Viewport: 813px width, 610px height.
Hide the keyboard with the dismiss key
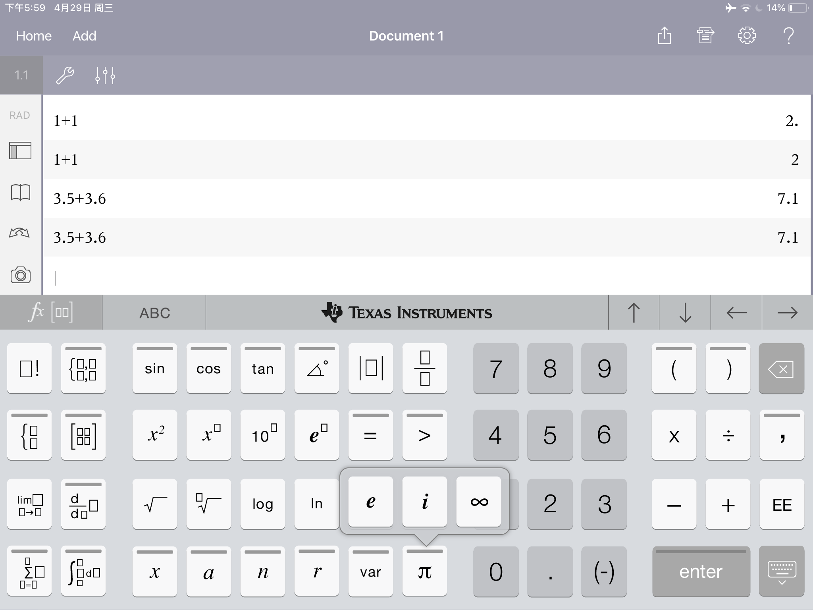click(x=781, y=571)
